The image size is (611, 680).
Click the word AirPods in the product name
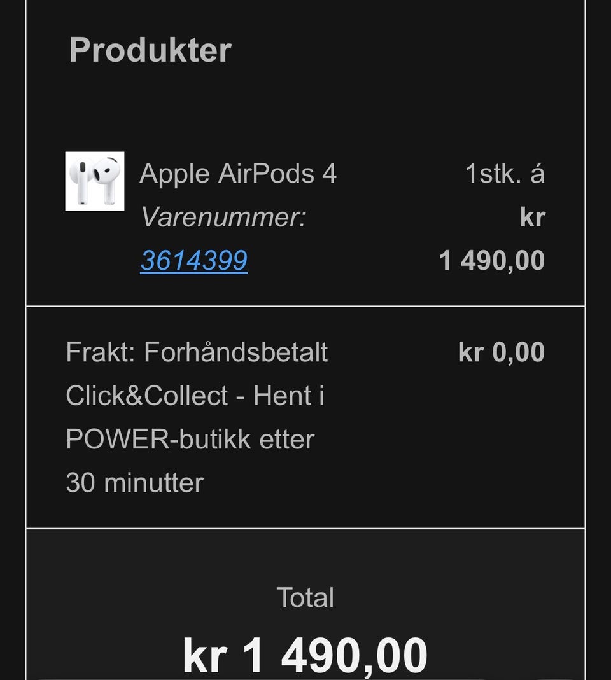click(266, 174)
